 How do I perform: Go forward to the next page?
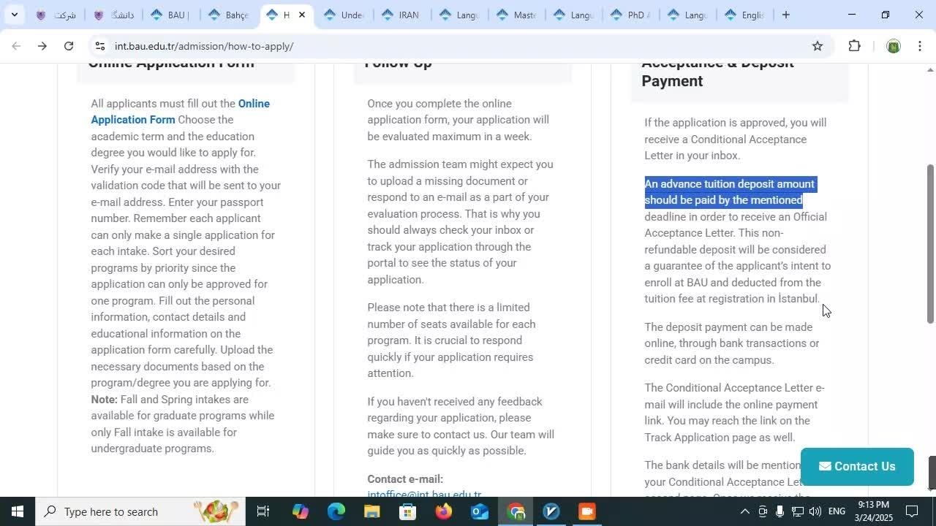(42, 46)
